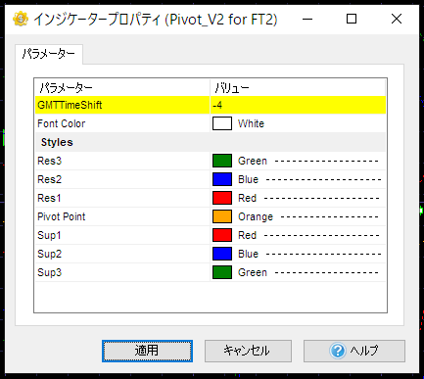
Task: Click the ヘルプ help button
Action: 354,351
